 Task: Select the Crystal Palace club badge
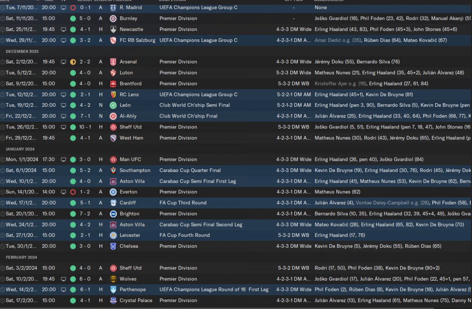[x=113, y=301]
